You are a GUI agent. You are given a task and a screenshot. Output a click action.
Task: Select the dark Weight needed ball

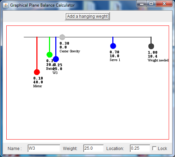[151, 46]
